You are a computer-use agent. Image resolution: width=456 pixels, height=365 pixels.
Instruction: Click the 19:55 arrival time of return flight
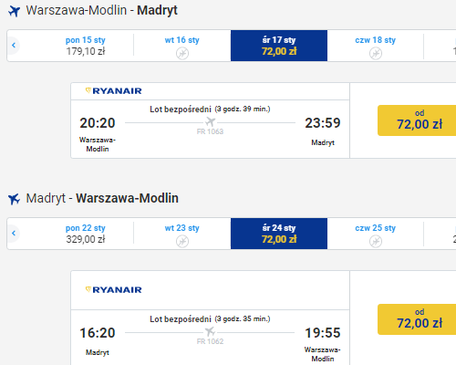(323, 333)
